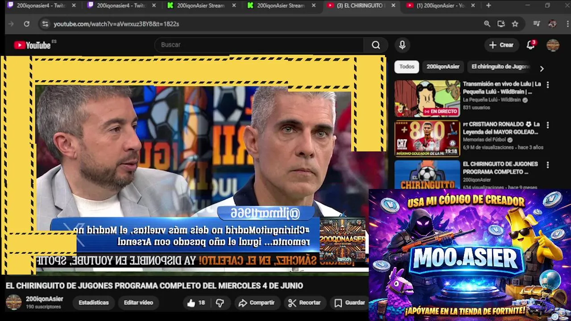Click Recortar to clip the video

[x=305, y=303]
